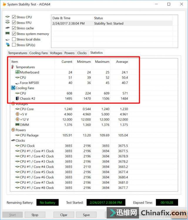Select the CPU Core voltage row
Image resolution: width=188 pixels, height=220 pixels.
pyautogui.click(x=70, y=109)
